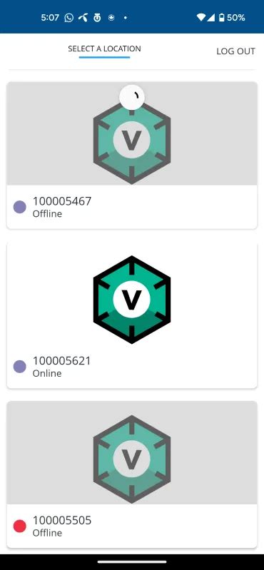Click the Online status text of 100005621
The width and height of the screenshot is (264, 570).
coord(47,373)
